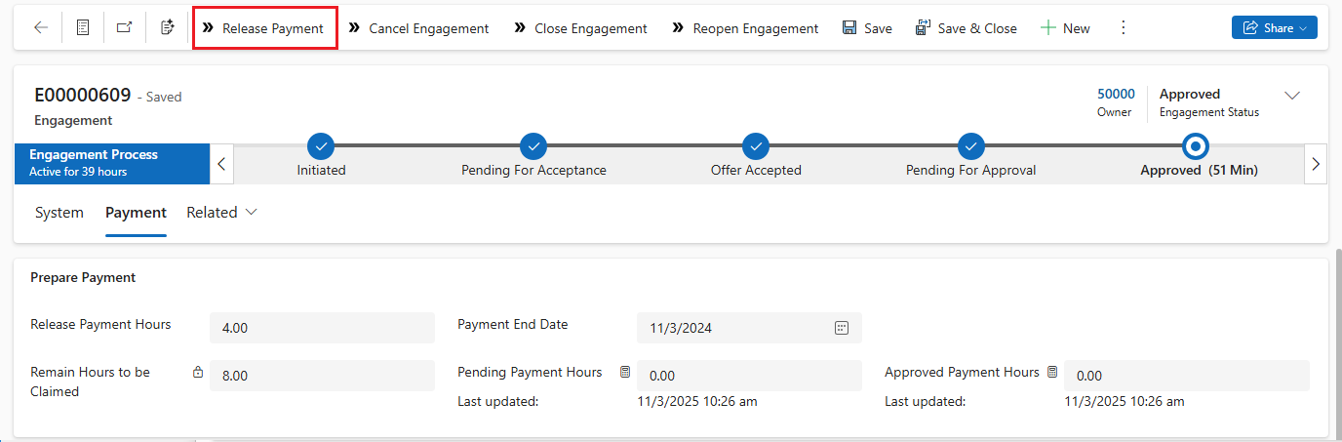Screen dimensions: 1342x442
Task: Click calculator icon beside Approved Payment Hours
Action: [1052, 372]
